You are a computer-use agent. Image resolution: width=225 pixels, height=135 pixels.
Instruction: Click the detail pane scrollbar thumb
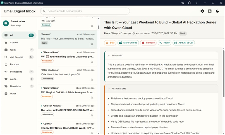click(224, 74)
